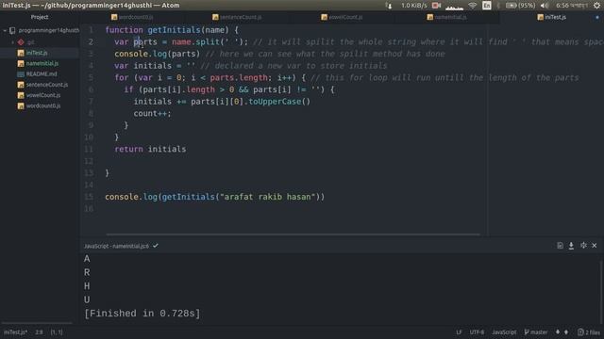Click the red git diamond icon of the .git folder
The width and height of the screenshot is (604, 339).
[x=21, y=42]
